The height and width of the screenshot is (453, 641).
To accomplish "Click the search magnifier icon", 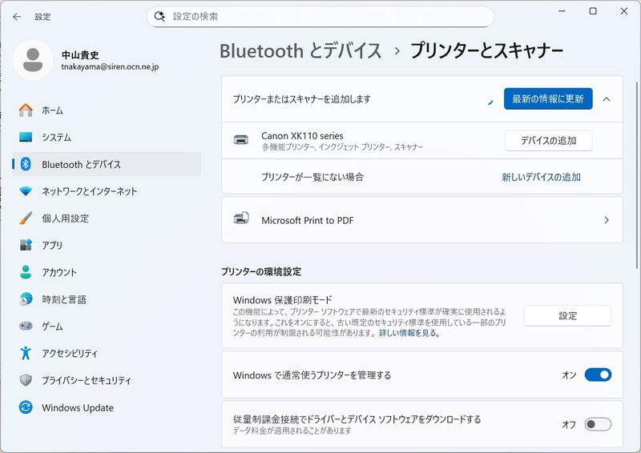I will (159, 16).
